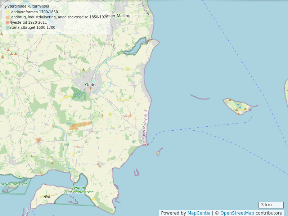288x216 pixels.
Task: Click the Beder-Malling town label
Action: [118, 16]
